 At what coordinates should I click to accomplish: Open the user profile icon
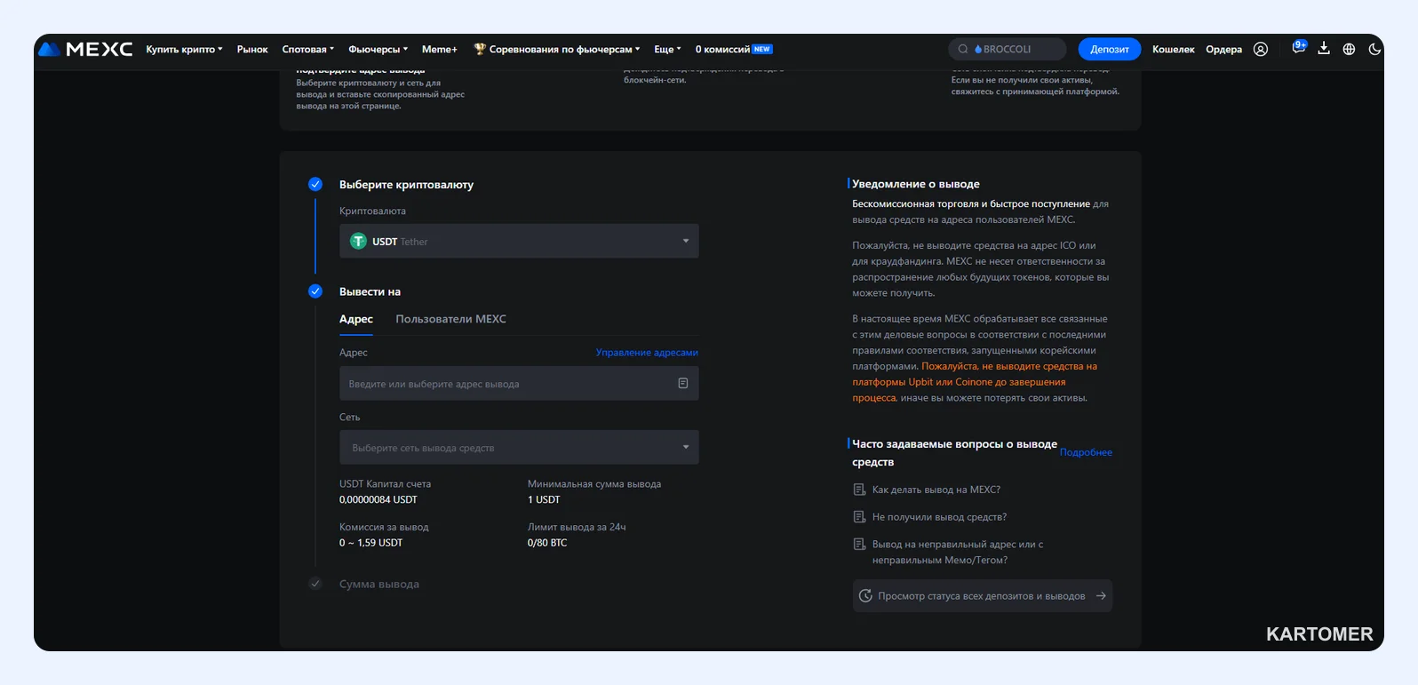tap(1260, 50)
